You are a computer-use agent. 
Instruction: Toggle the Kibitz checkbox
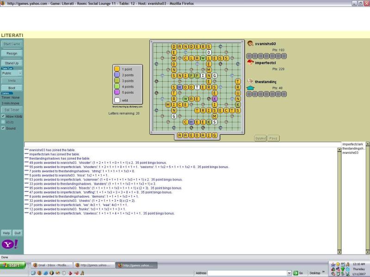tap(4, 122)
